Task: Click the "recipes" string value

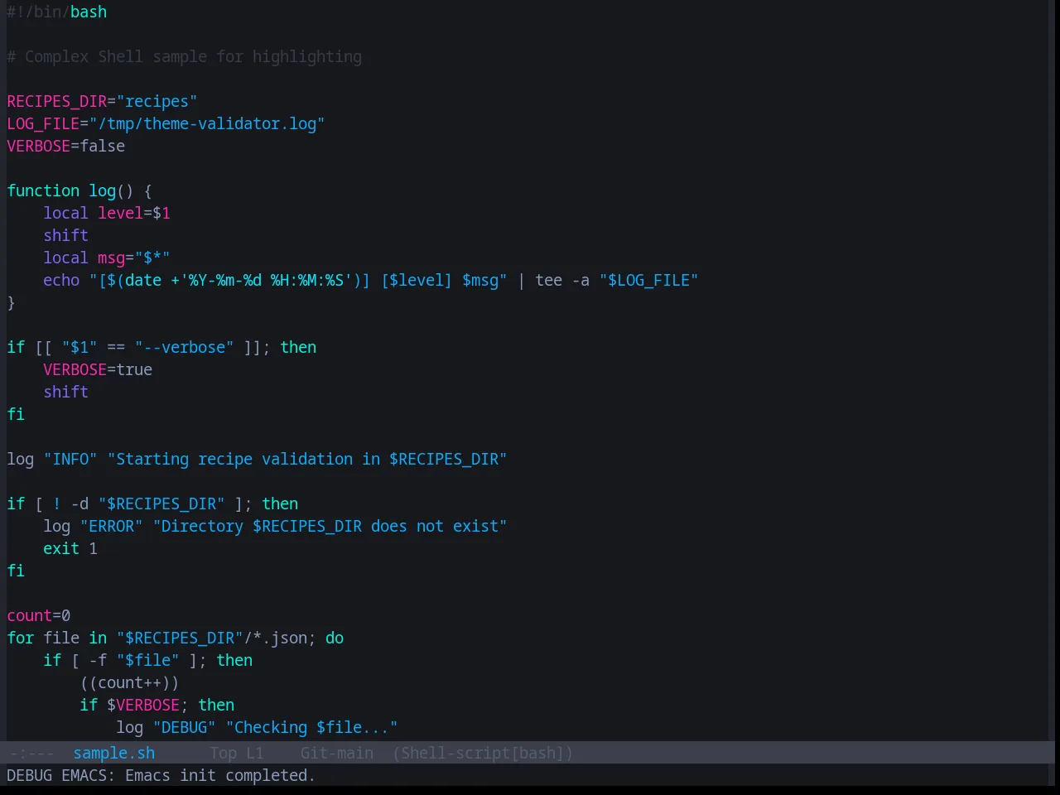Action: (157, 101)
